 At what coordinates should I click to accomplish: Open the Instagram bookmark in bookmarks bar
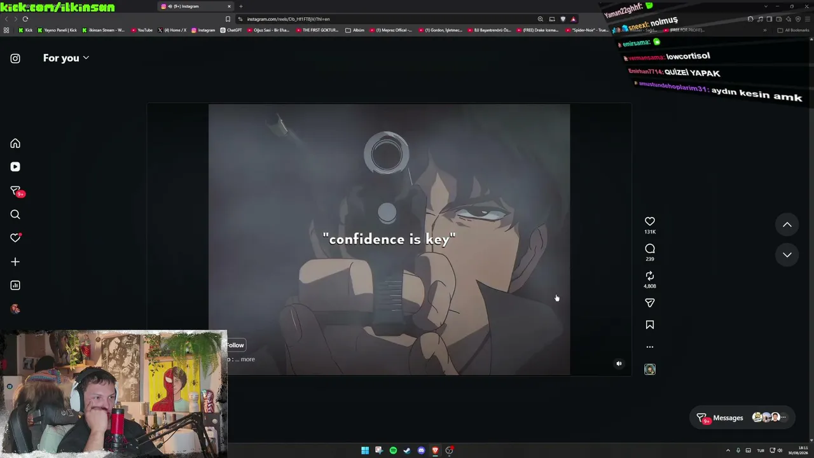click(x=203, y=30)
